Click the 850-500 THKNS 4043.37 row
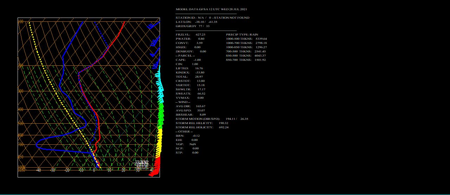450x195 pixels. tap(246, 56)
